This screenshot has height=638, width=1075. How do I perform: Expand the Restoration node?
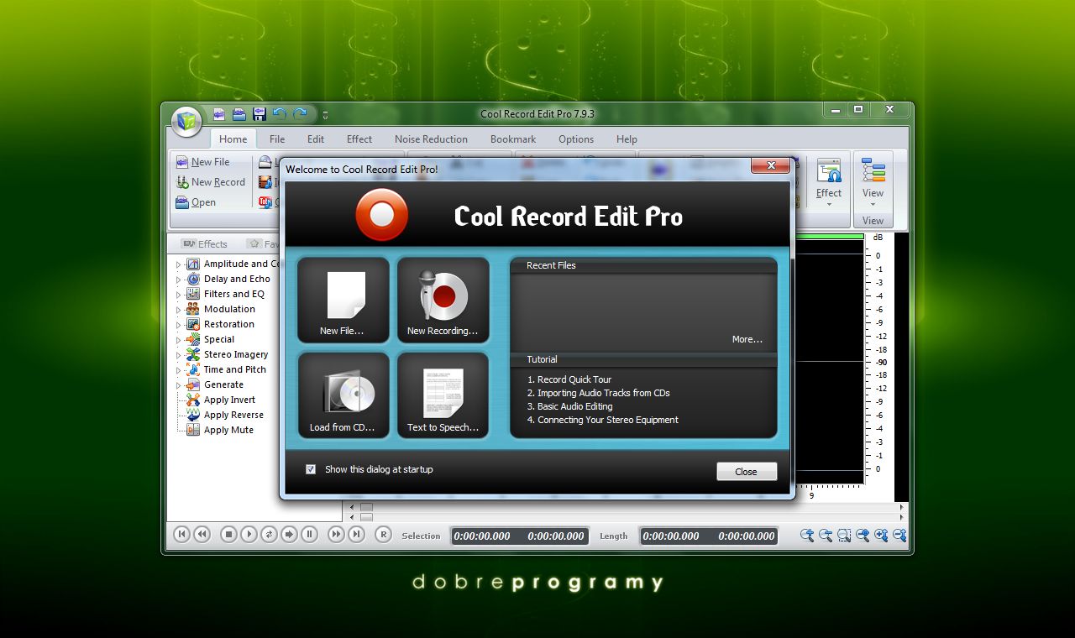coord(179,324)
